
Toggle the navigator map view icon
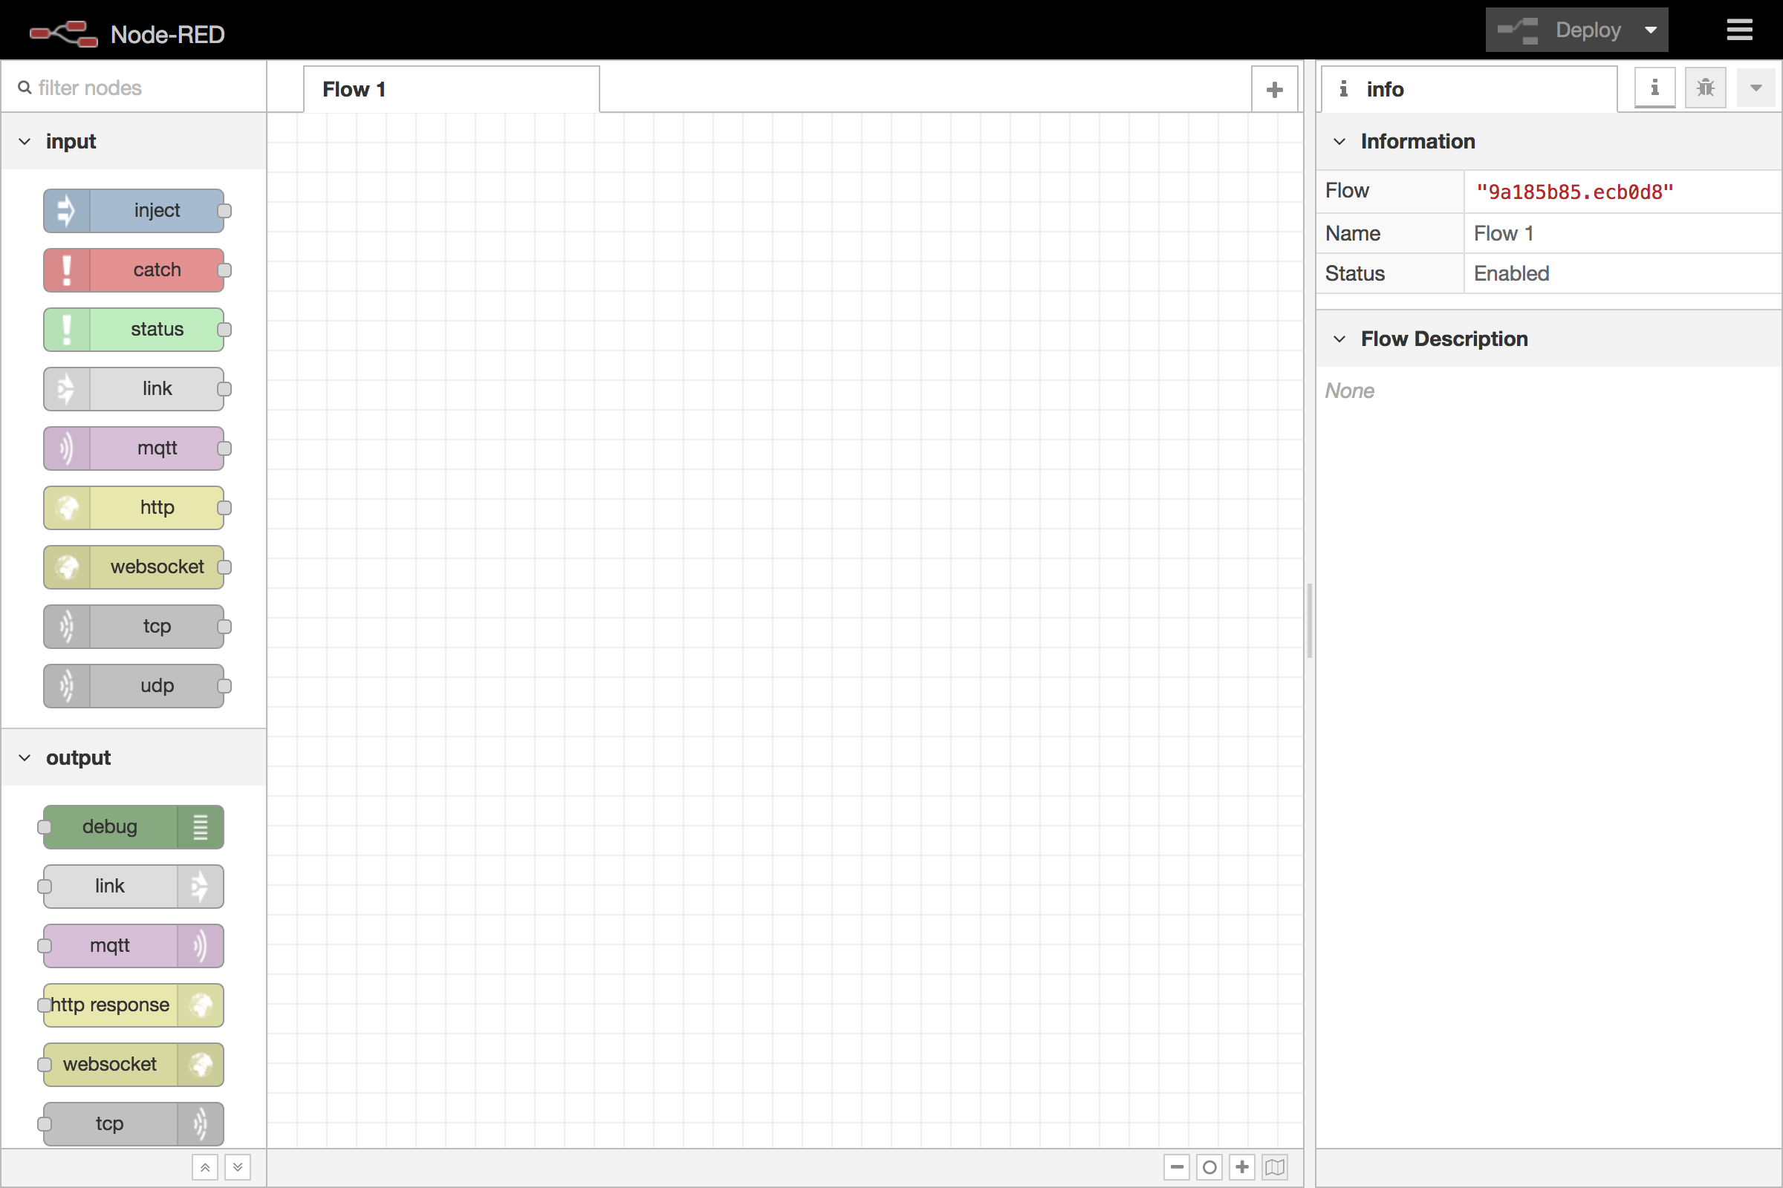coord(1275,1166)
